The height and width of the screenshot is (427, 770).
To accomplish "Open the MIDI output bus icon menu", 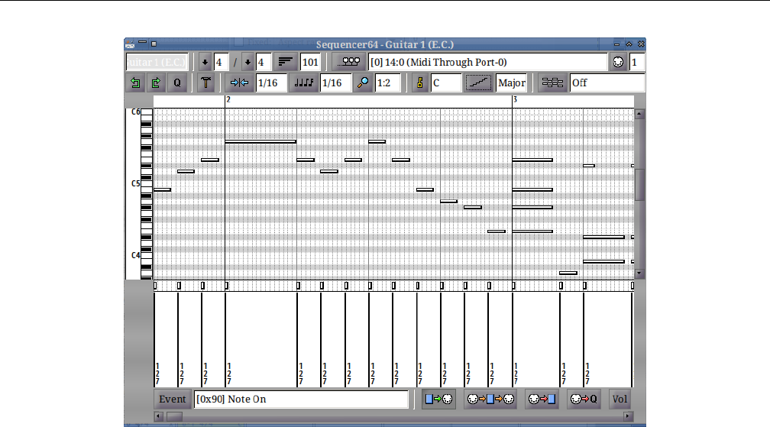I will [x=349, y=63].
